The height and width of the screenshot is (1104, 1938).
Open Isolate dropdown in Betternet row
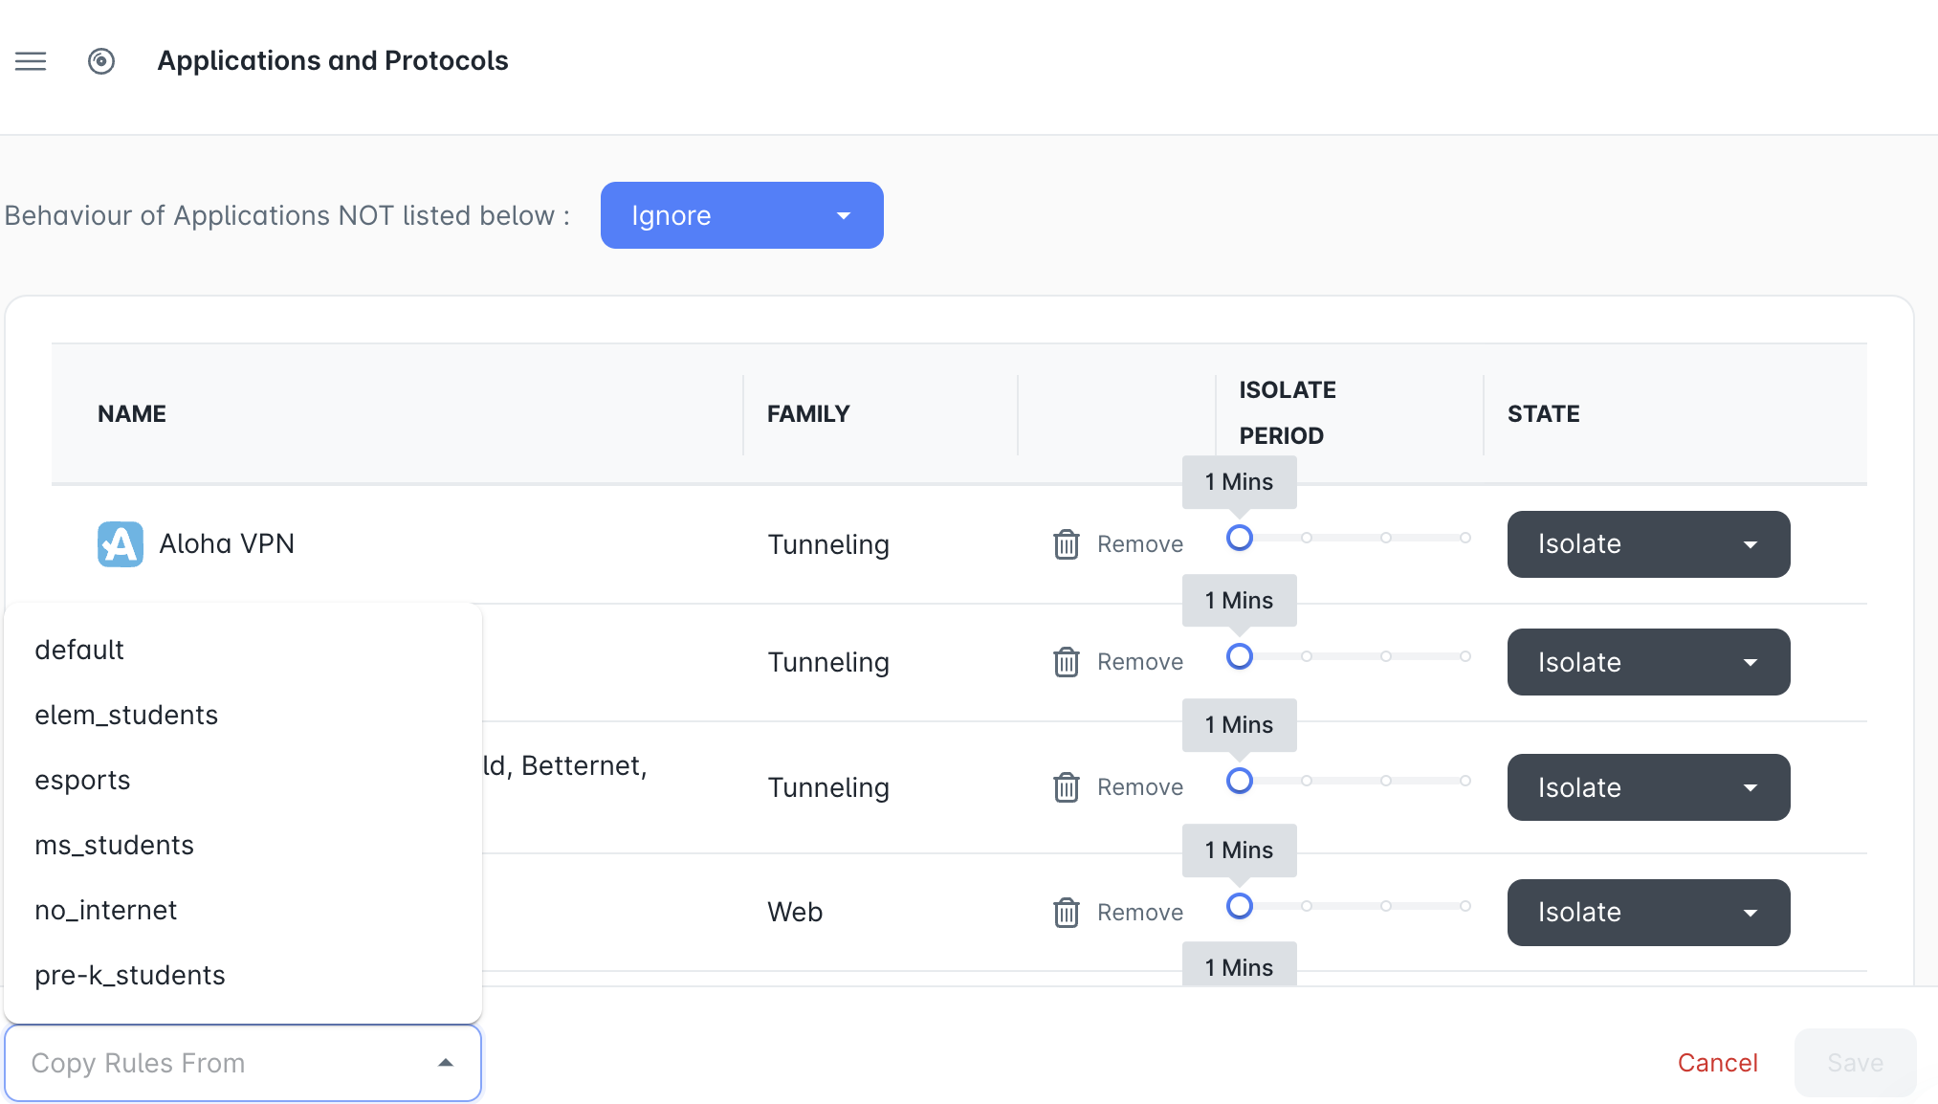click(1649, 787)
